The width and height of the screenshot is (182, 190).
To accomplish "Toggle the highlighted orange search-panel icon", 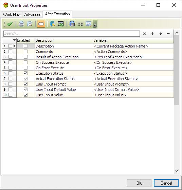I will (x=41, y=24).
